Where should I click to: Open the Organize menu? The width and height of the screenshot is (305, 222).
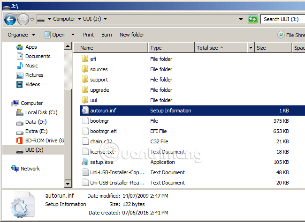tap(22, 35)
